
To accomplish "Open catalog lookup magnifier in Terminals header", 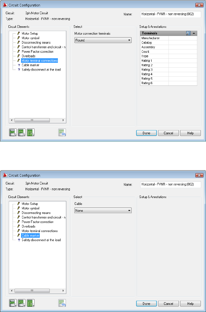I will coord(188,33).
